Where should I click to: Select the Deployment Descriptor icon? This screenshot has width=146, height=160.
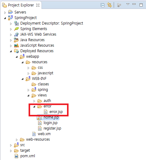pos(16,23)
